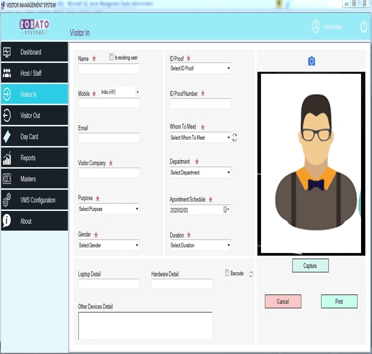Open the Select Duration dropdown
Image resolution: width=372 pixels, height=354 pixels.
click(229, 246)
